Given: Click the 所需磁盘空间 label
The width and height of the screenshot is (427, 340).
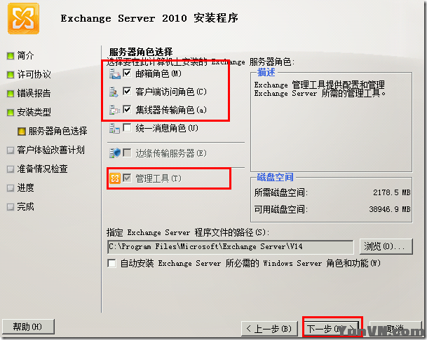Looking at the screenshot, I should point(281,192).
